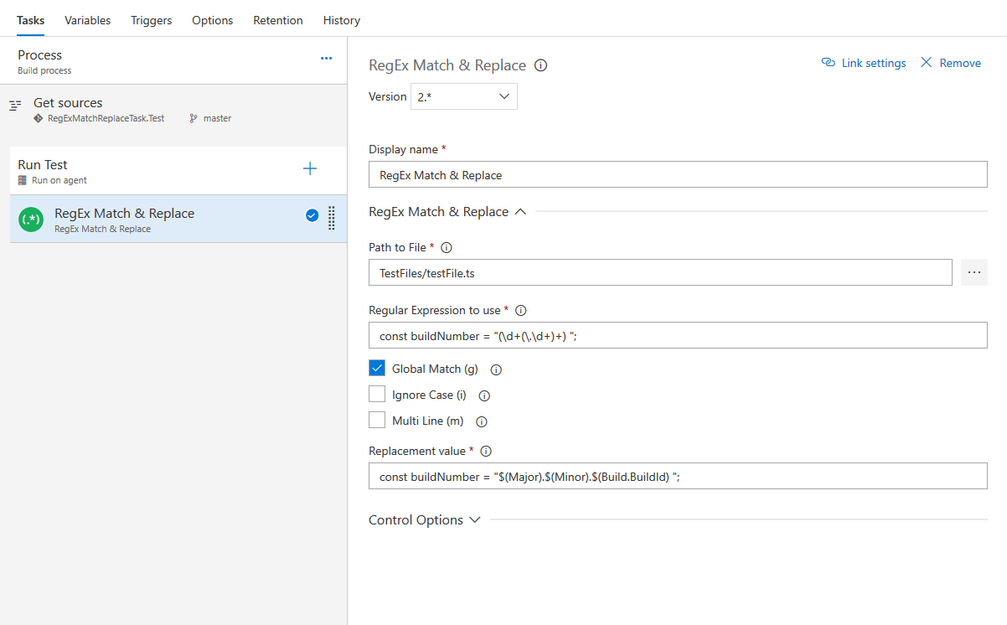This screenshot has height=625, width=1007.
Task: Click the Get sources list icon
Action: pos(15,106)
